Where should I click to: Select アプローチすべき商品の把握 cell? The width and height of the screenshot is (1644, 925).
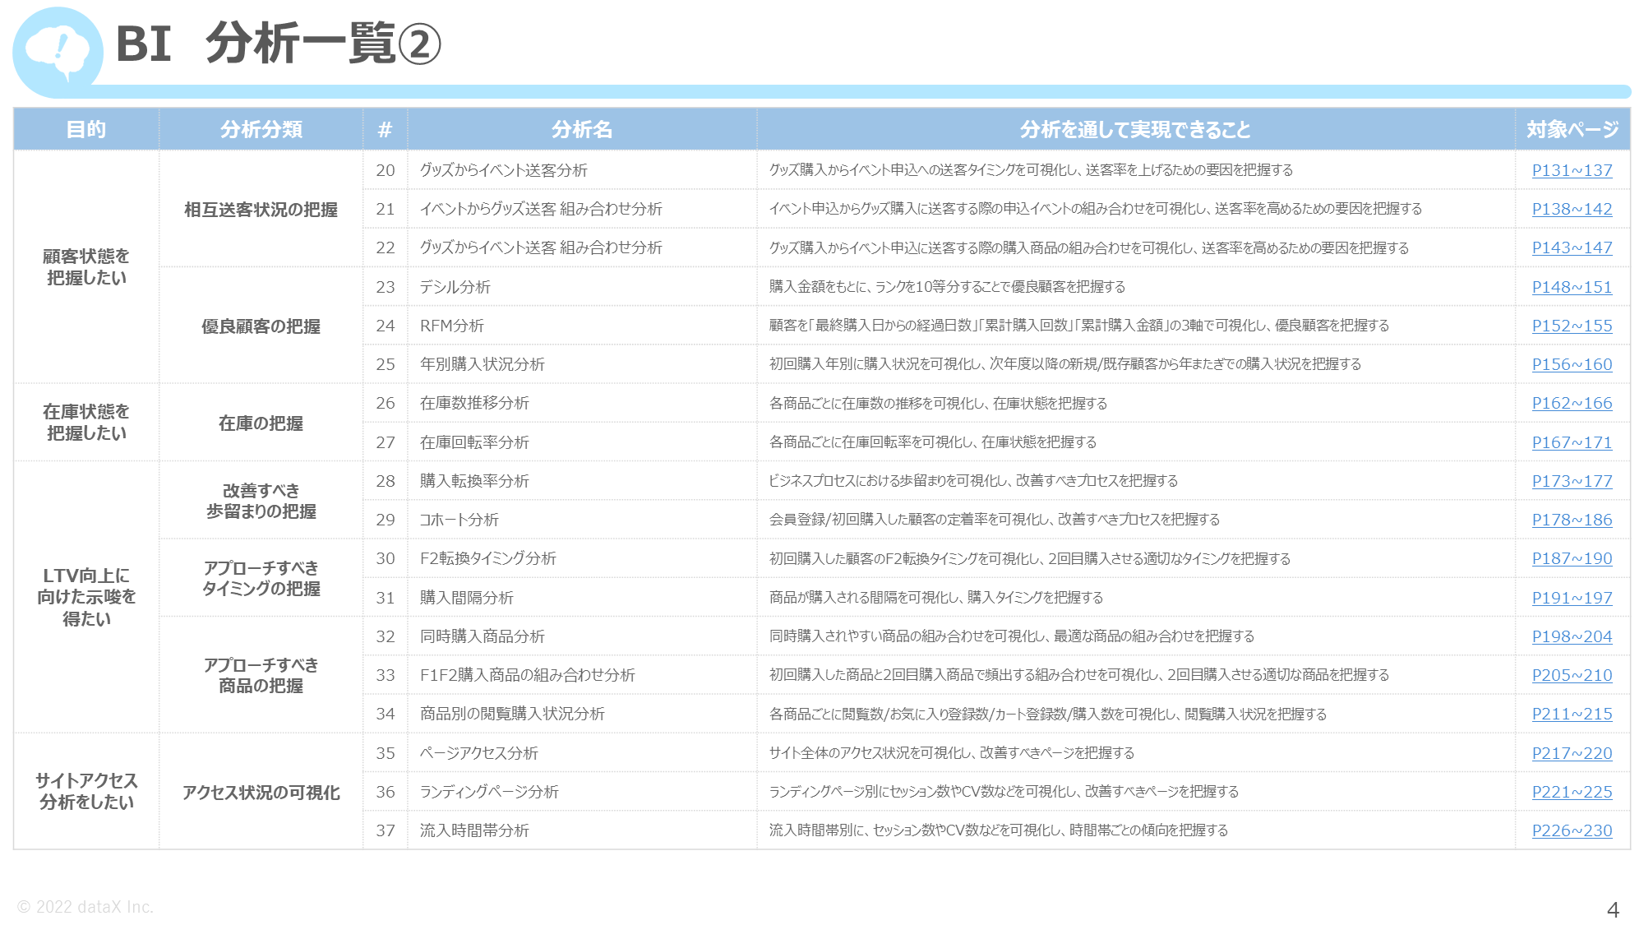[x=261, y=675]
